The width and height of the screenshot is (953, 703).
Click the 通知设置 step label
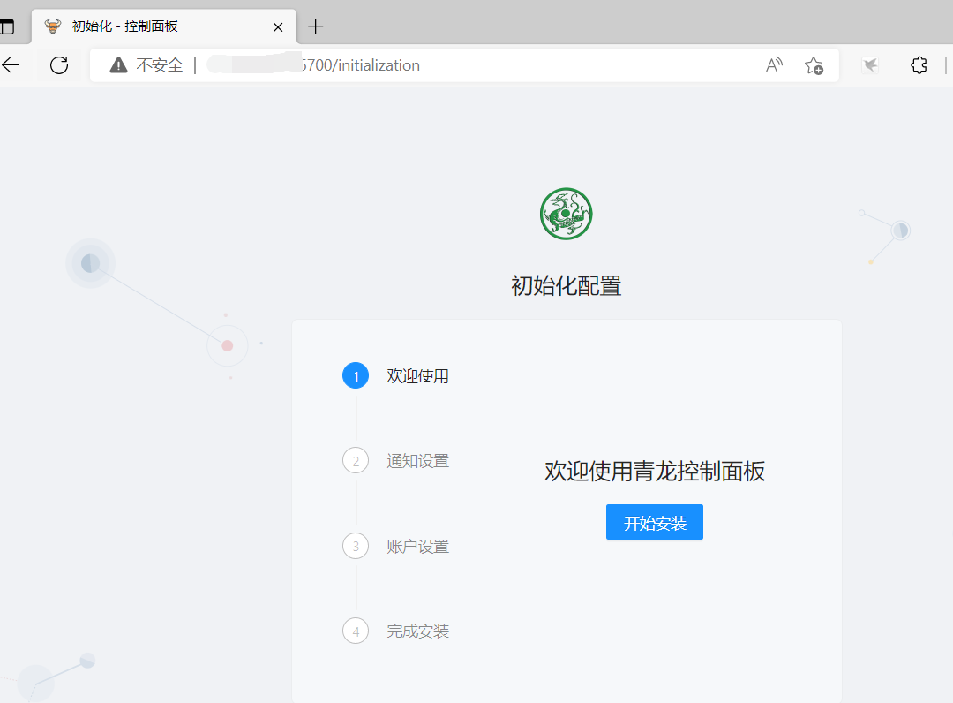(417, 461)
